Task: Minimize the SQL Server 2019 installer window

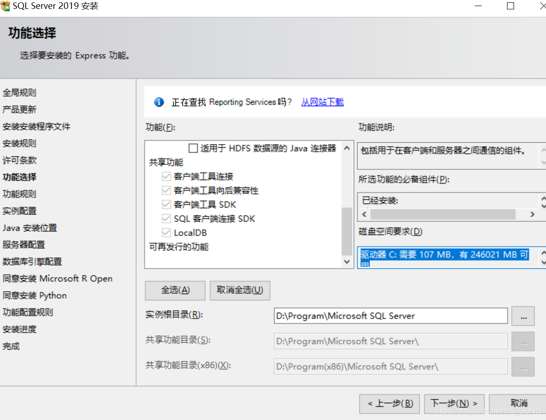Action: point(478,6)
